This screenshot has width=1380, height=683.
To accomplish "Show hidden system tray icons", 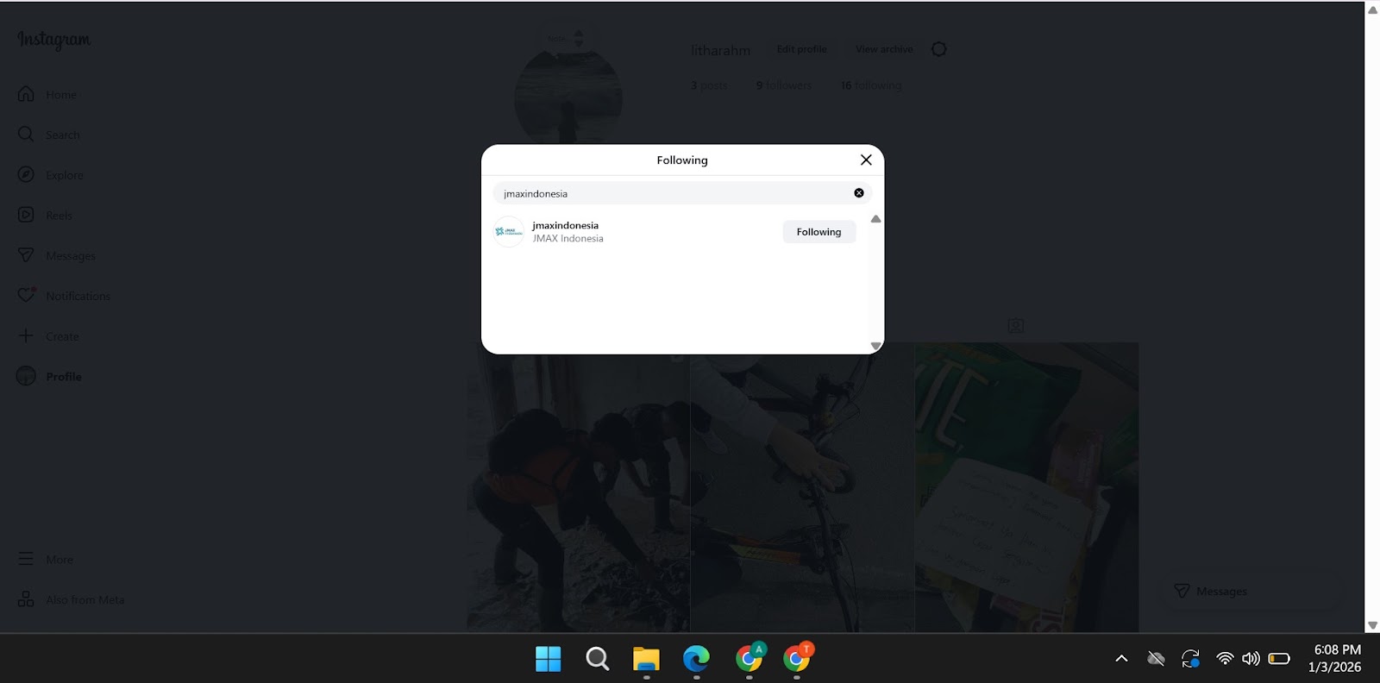I will [x=1121, y=659].
